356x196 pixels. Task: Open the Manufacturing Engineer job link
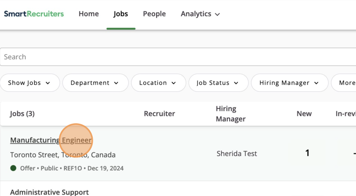pos(51,140)
